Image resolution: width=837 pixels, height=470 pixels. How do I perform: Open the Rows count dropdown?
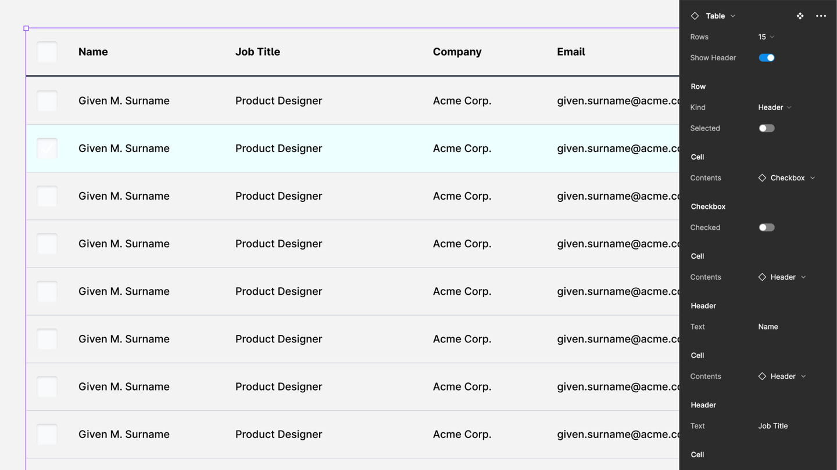[766, 37]
